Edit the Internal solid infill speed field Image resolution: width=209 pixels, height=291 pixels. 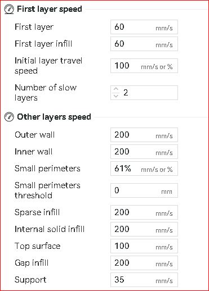click(x=144, y=229)
